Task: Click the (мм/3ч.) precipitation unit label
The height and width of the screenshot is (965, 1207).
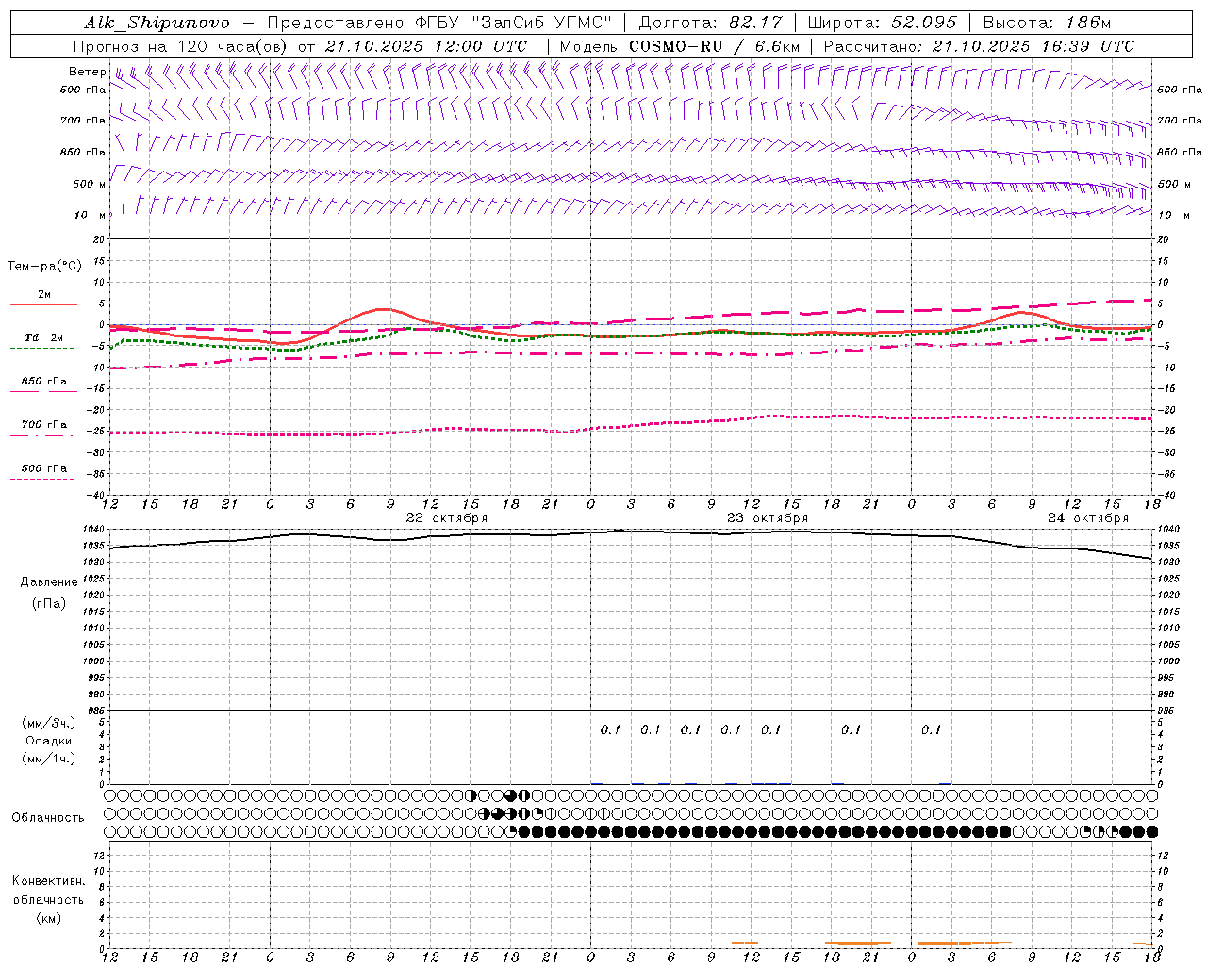Action: pyautogui.click(x=49, y=723)
